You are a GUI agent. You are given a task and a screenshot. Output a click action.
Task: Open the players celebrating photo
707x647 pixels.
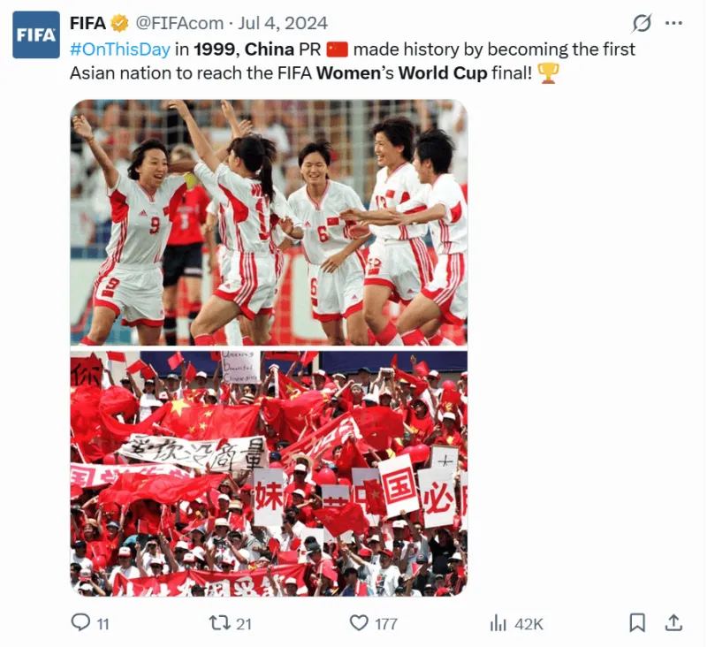269,223
